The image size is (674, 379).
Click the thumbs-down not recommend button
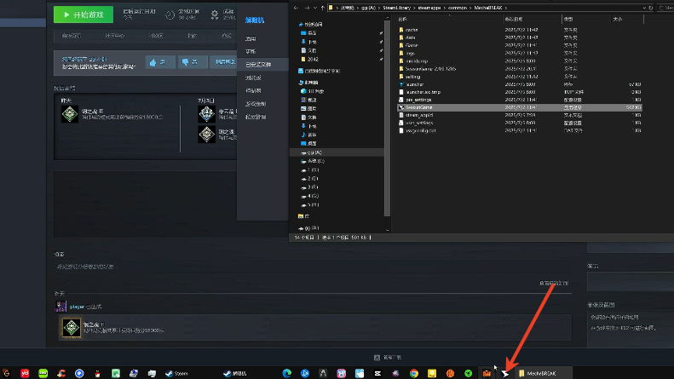click(190, 62)
